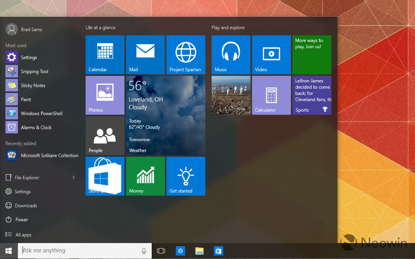Open the People tile
The image size is (415, 259).
click(105, 136)
